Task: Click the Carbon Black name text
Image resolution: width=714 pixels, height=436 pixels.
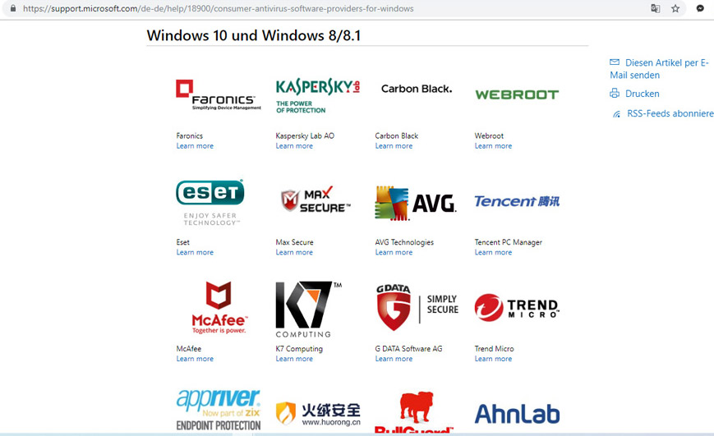Action: tap(397, 136)
